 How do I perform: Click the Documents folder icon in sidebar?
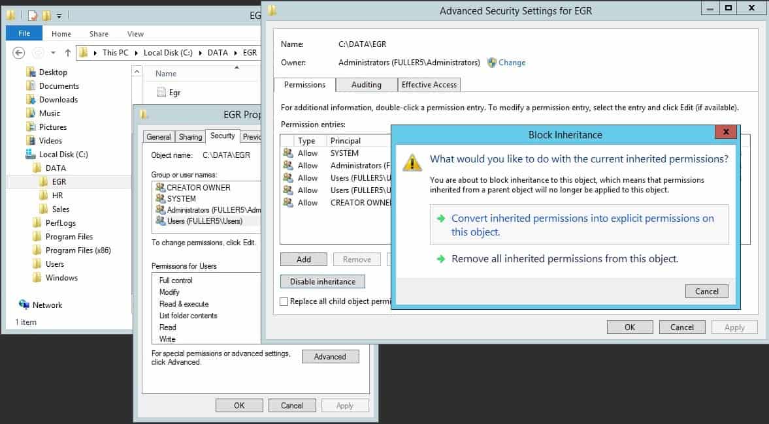(x=31, y=85)
